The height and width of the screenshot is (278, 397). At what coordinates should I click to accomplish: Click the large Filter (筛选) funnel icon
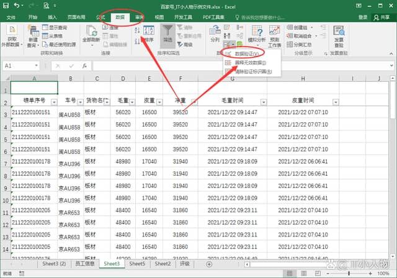click(167, 32)
